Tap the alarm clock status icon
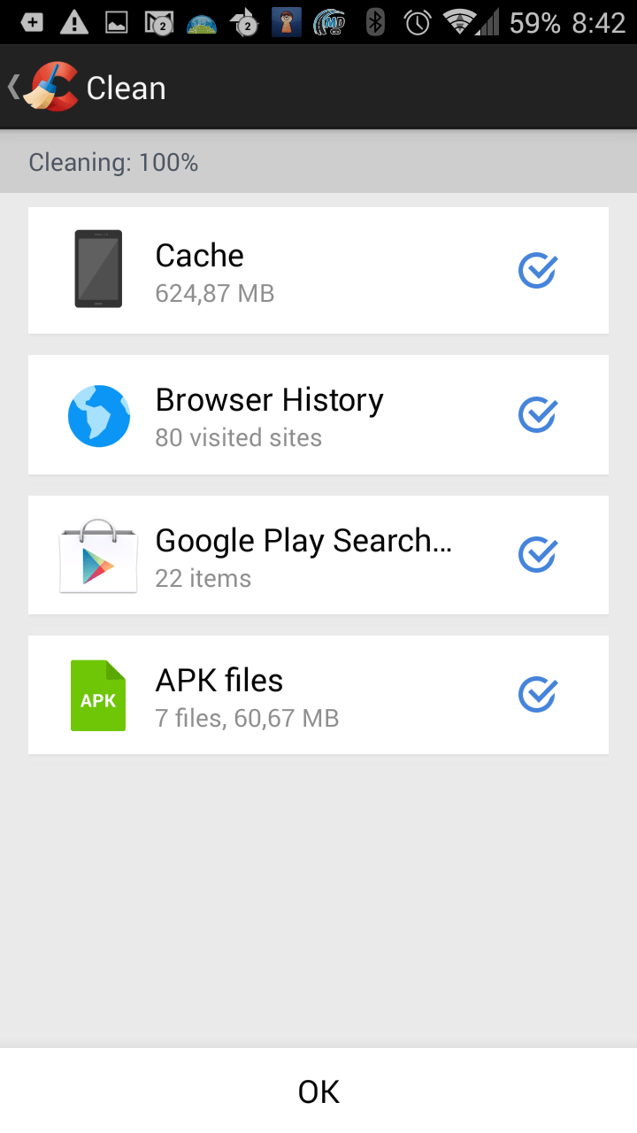Screen dimensions: 637x1133 417,22
